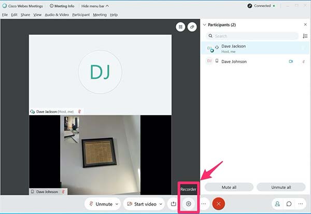Open the Share menu
This screenshot has width=311, height=214.
tap(25, 15)
